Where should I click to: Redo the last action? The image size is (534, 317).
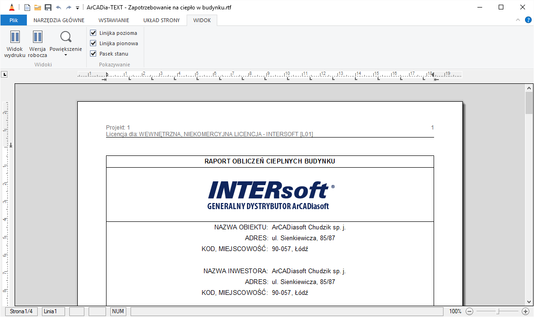coord(68,8)
